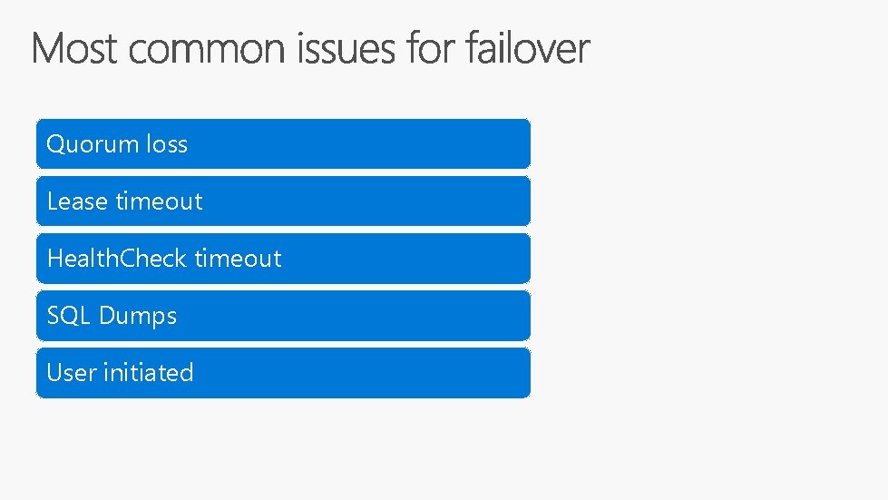Choose the SQL Dumps box
The width and height of the screenshot is (888, 500).
(283, 316)
